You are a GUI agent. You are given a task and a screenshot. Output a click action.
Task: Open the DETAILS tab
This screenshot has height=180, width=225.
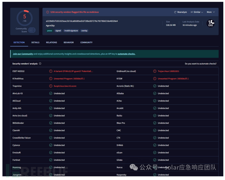click(35, 42)
